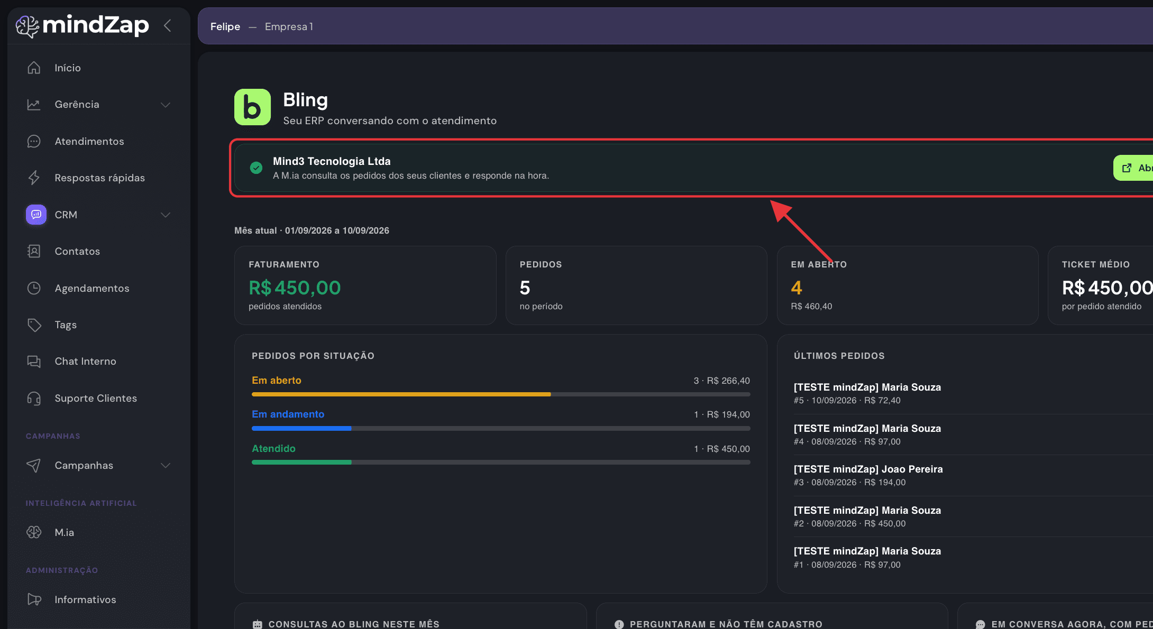Click the Em Aberto card showing 4
This screenshot has width=1153, height=629.
907,285
